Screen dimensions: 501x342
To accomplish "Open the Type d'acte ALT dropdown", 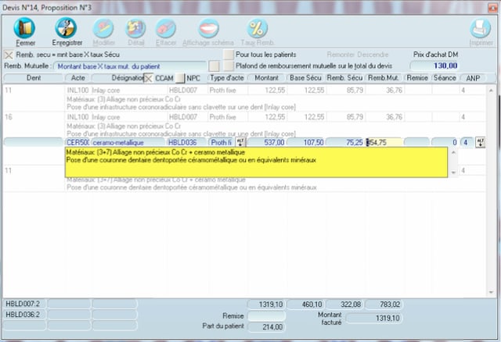I will tap(240, 142).
